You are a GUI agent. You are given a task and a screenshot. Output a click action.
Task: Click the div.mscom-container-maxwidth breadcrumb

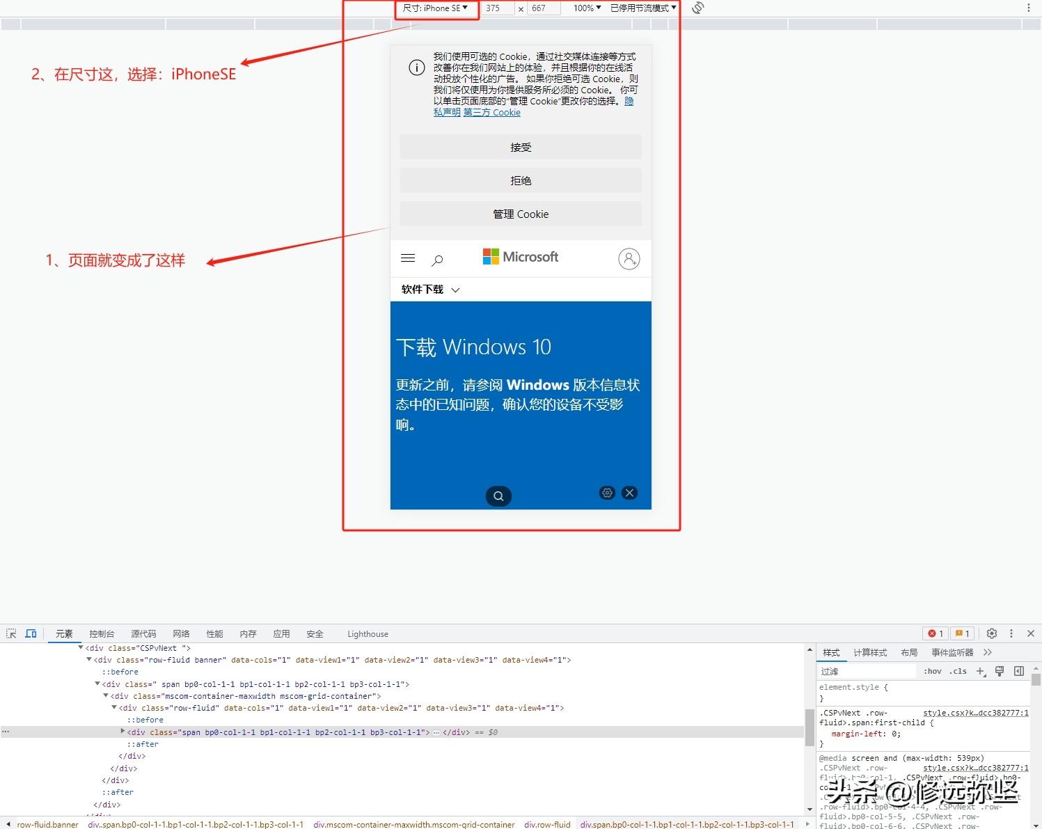pyautogui.click(x=414, y=824)
